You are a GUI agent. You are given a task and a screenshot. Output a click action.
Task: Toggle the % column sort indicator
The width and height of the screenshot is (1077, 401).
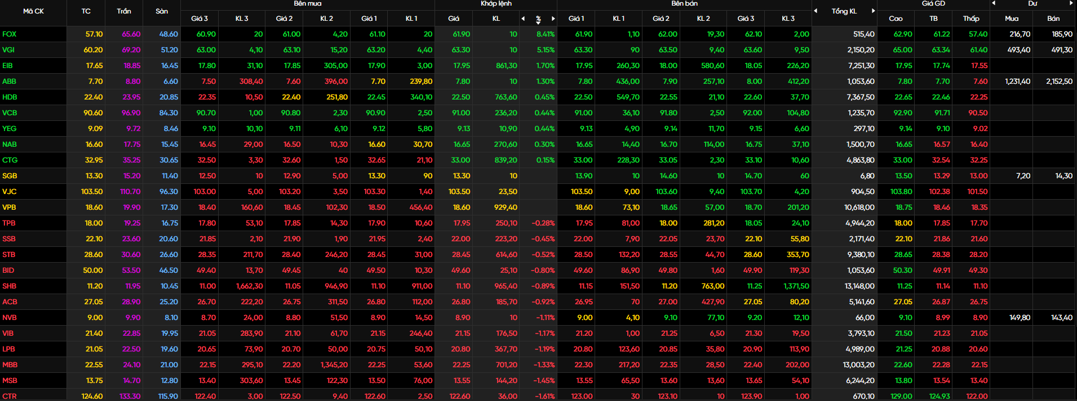[538, 19]
